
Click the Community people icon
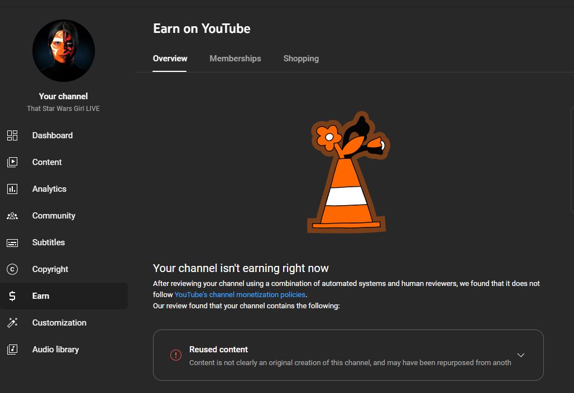[12, 216]
